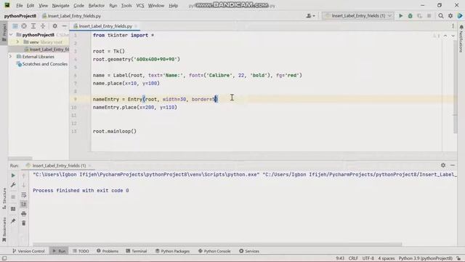Click the 9:43 cursor position indicator

(340, 258)
